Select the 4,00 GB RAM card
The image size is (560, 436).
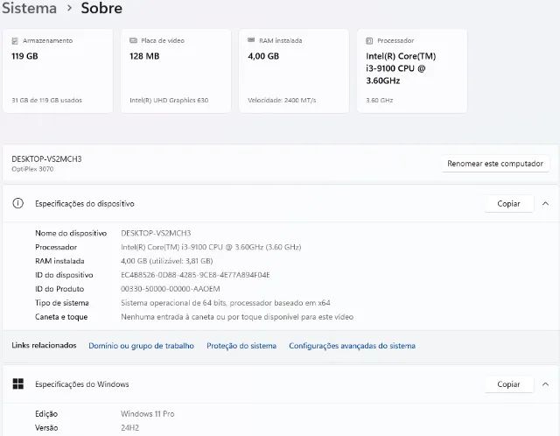point(293,72)
